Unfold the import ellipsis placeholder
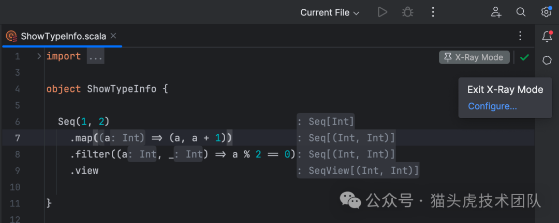Image resolution: width=559 pixels, height=223 pixels. (95, 56)
